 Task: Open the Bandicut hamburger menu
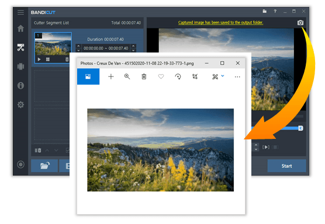point(20,12)
